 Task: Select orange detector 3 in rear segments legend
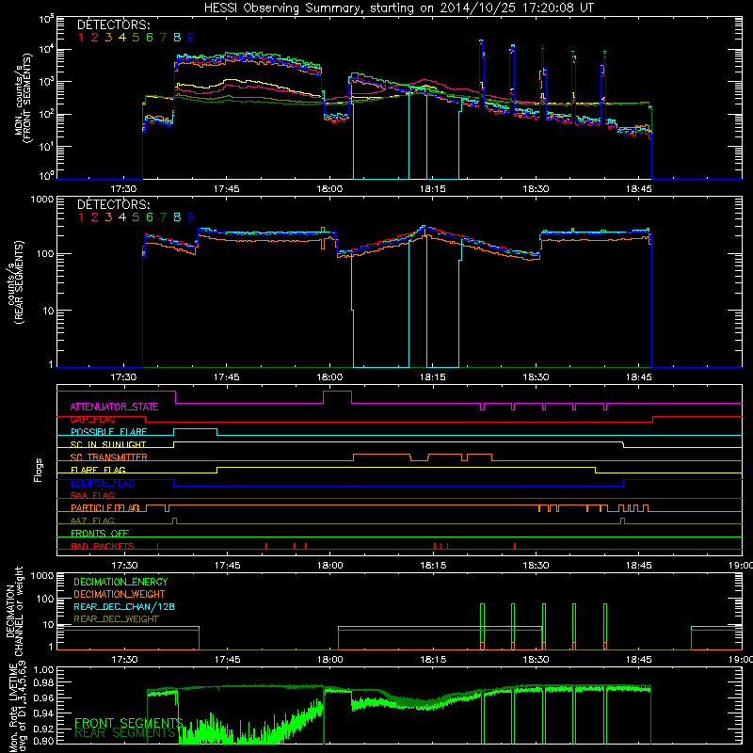108,217
